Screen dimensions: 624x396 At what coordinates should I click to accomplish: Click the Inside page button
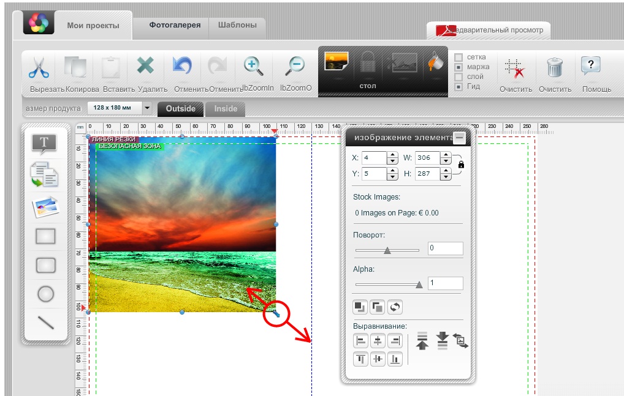[225, 109]
